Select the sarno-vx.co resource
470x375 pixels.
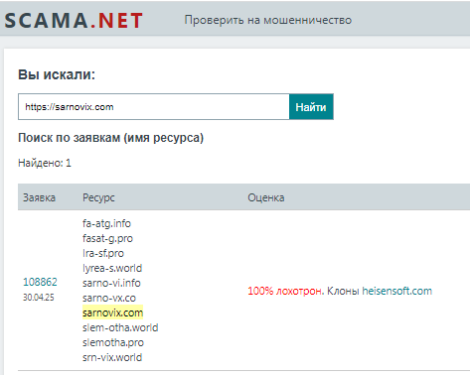click(x=109, y=298)
